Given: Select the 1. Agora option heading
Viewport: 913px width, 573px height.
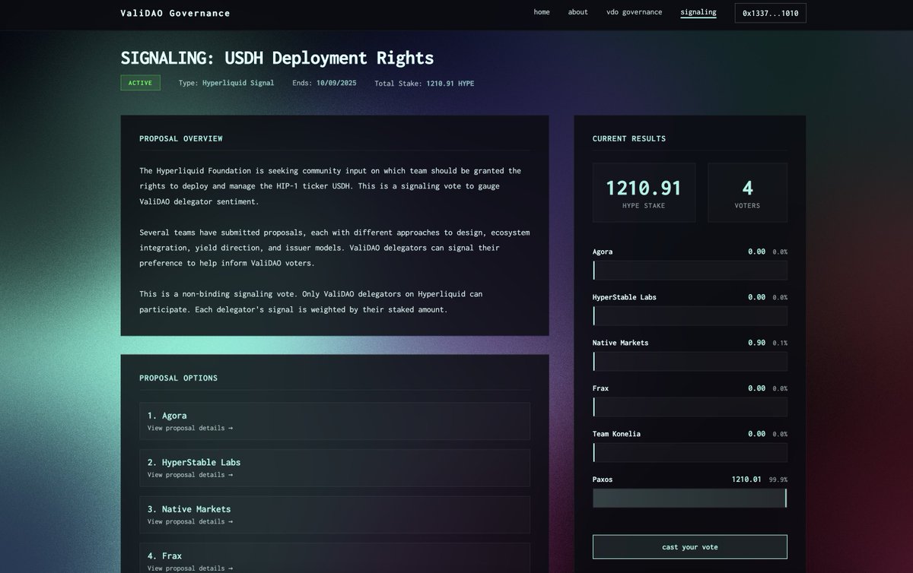Looking at the screenshot, I should [x=167, y=416].
